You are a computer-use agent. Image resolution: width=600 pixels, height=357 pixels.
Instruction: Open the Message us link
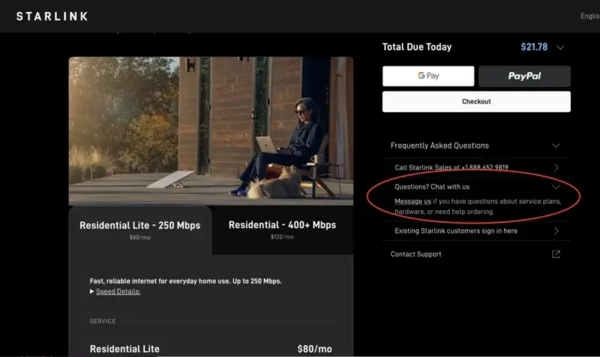pos(412,201)
